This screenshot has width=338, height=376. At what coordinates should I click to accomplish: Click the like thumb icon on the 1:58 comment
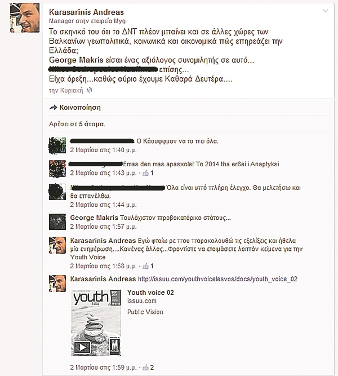(145, 266)
